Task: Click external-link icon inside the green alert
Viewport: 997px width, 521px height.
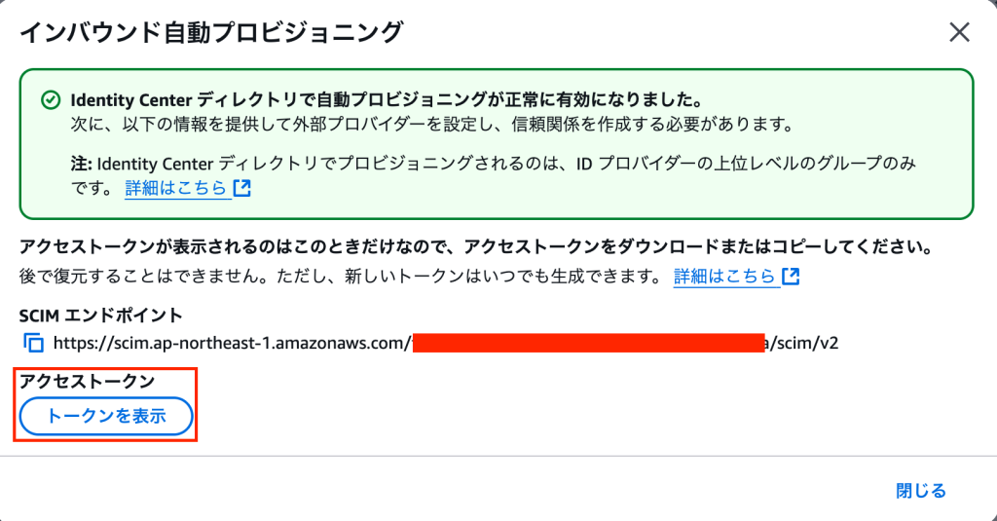Action: coord(242,188)
